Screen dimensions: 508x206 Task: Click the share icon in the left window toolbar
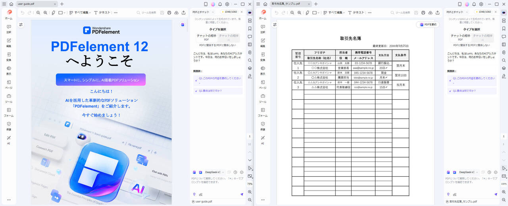pos(183,13)
